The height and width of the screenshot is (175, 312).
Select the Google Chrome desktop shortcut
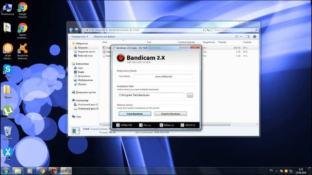pos(22,10)
